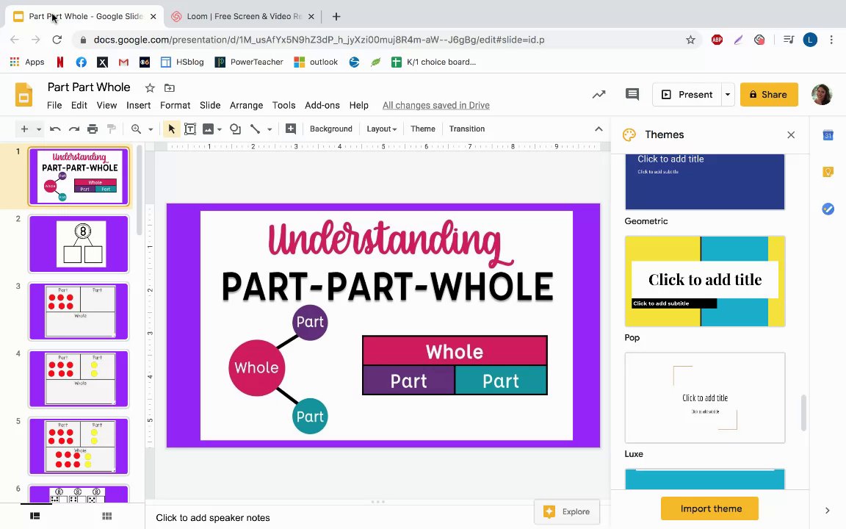846x529 pixels.
Task: Open the Insert menu
Action: coord(139,105)
